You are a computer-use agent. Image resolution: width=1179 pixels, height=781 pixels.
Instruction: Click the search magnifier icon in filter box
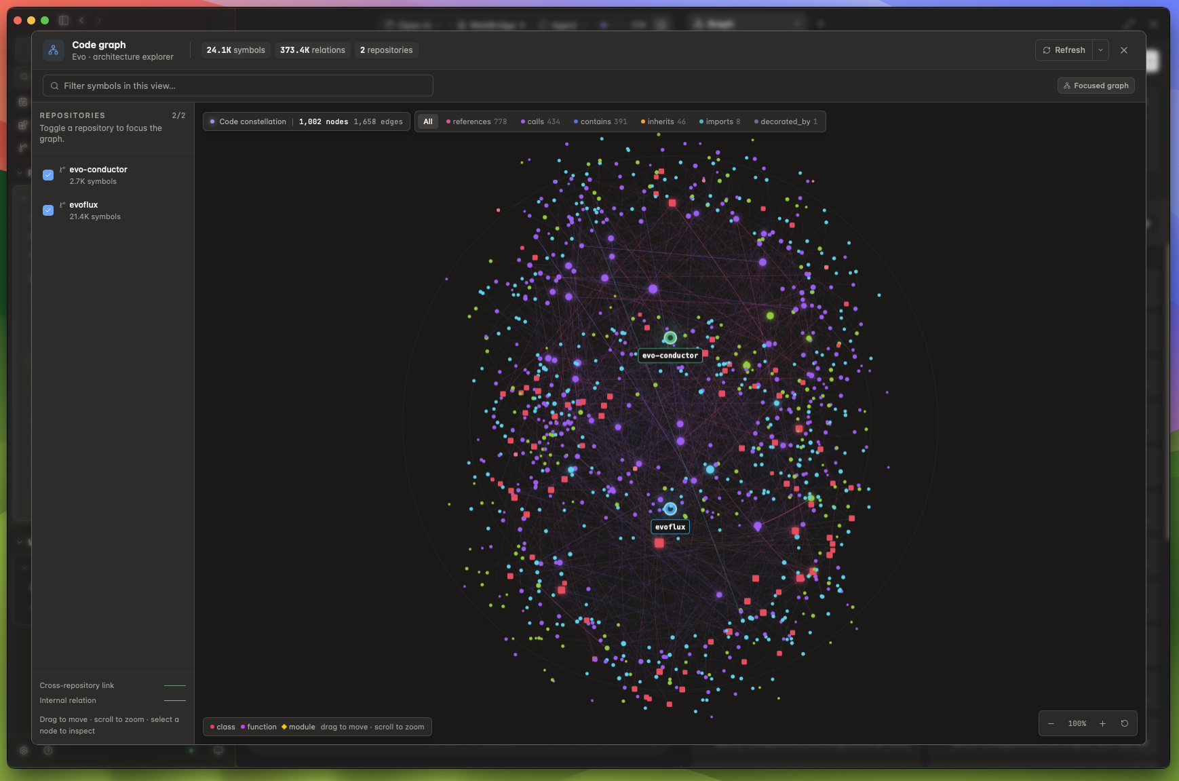point(54,86)
